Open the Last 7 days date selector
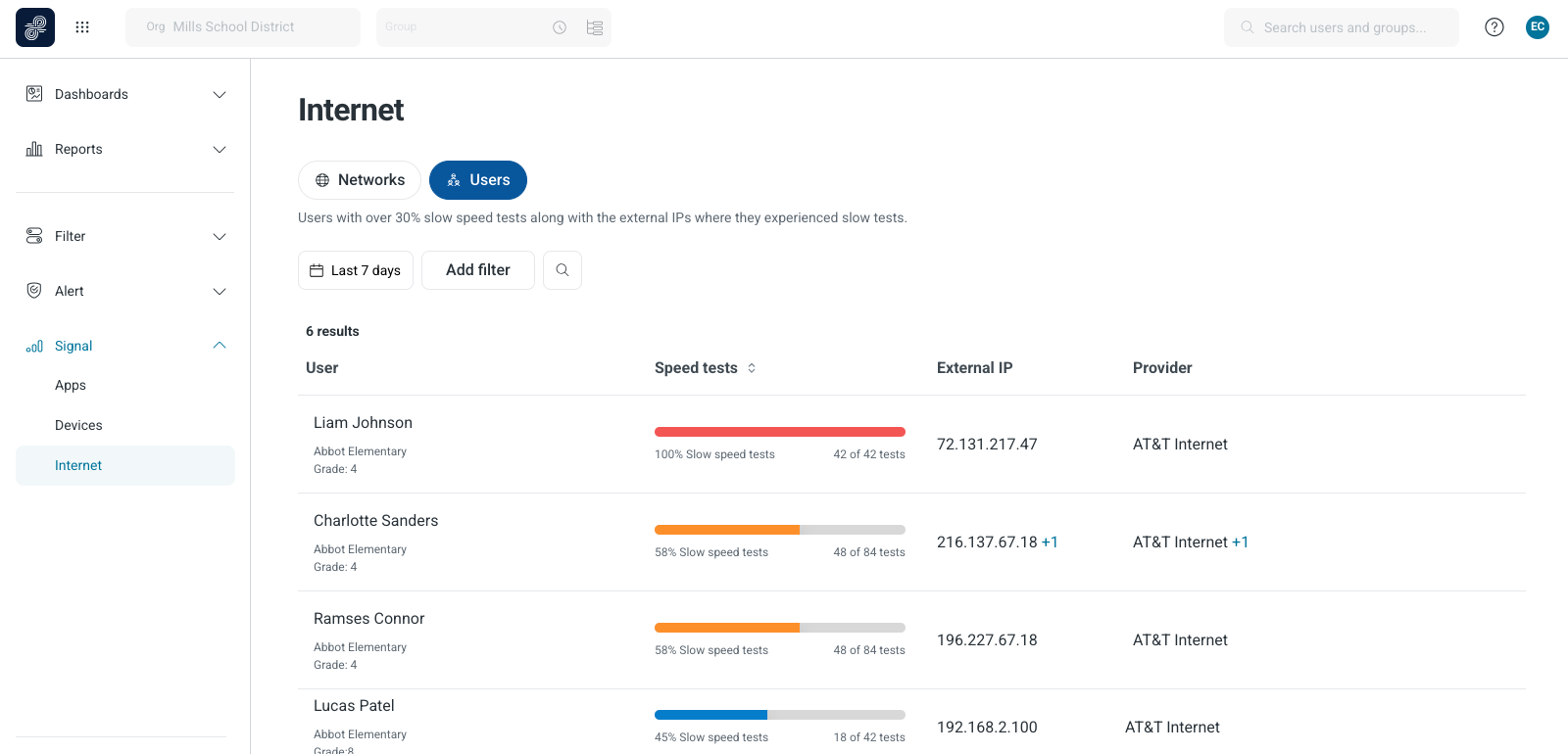 tap(356, 270)
